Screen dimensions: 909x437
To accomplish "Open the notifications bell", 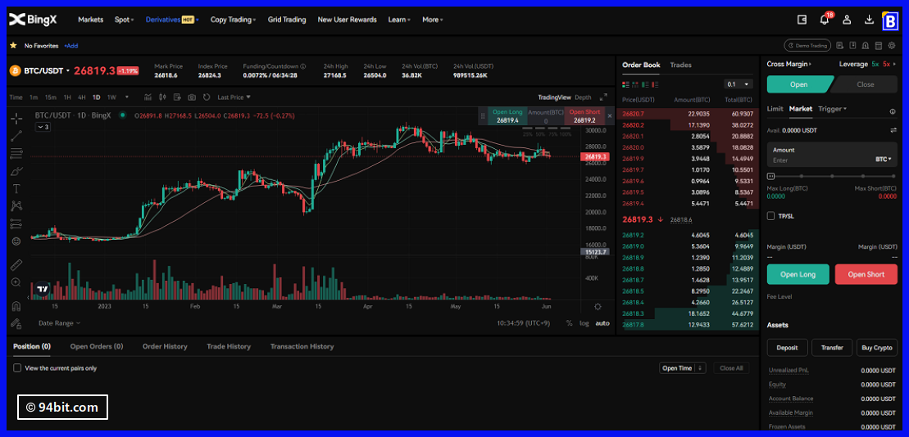I will (825, 20).
